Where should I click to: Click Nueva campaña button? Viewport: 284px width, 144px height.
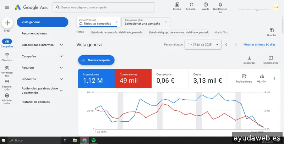[96, 60]
